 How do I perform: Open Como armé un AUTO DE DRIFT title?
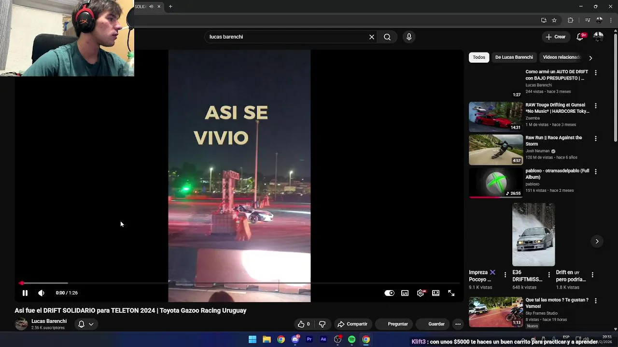[x=557, y=75]
